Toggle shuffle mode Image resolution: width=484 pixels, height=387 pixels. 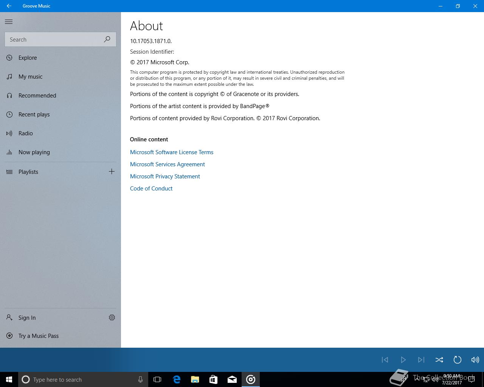point(439,360)
